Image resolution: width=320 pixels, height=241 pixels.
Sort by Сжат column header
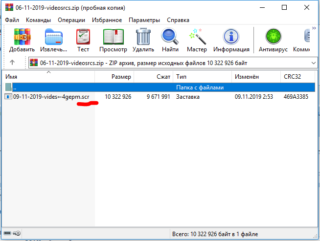tap(153, 77)
